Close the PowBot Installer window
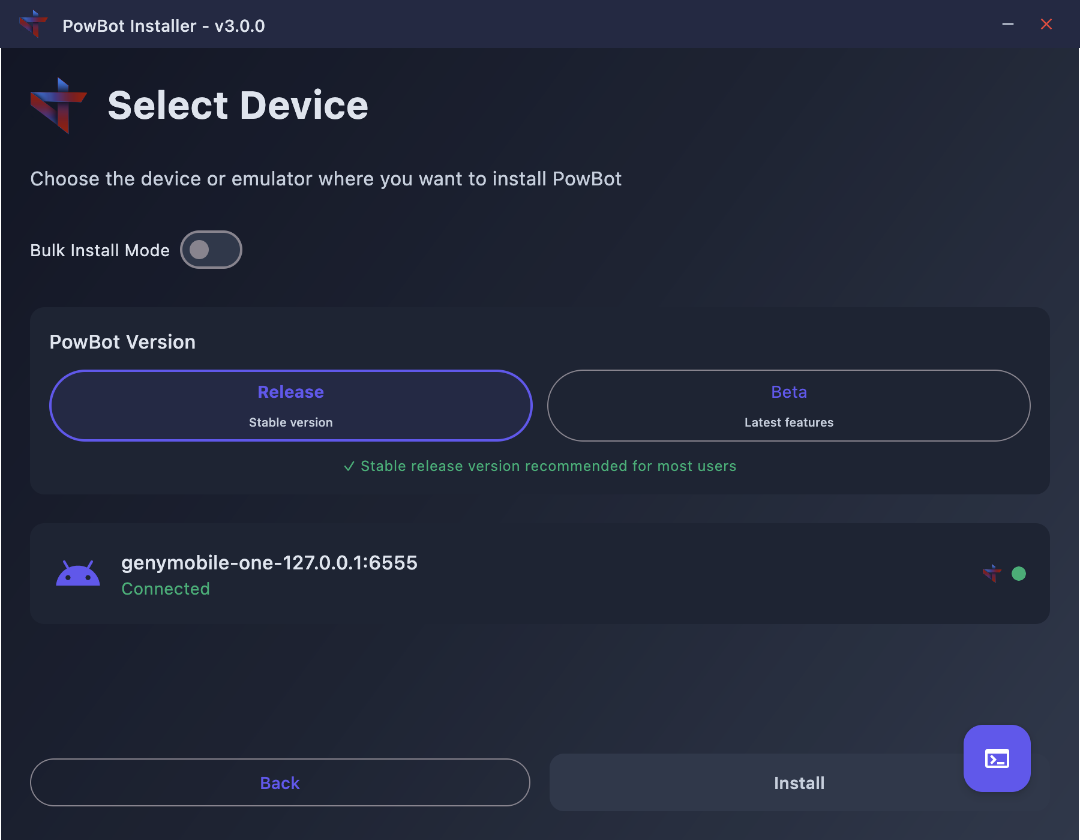 tap(1046, 25)
